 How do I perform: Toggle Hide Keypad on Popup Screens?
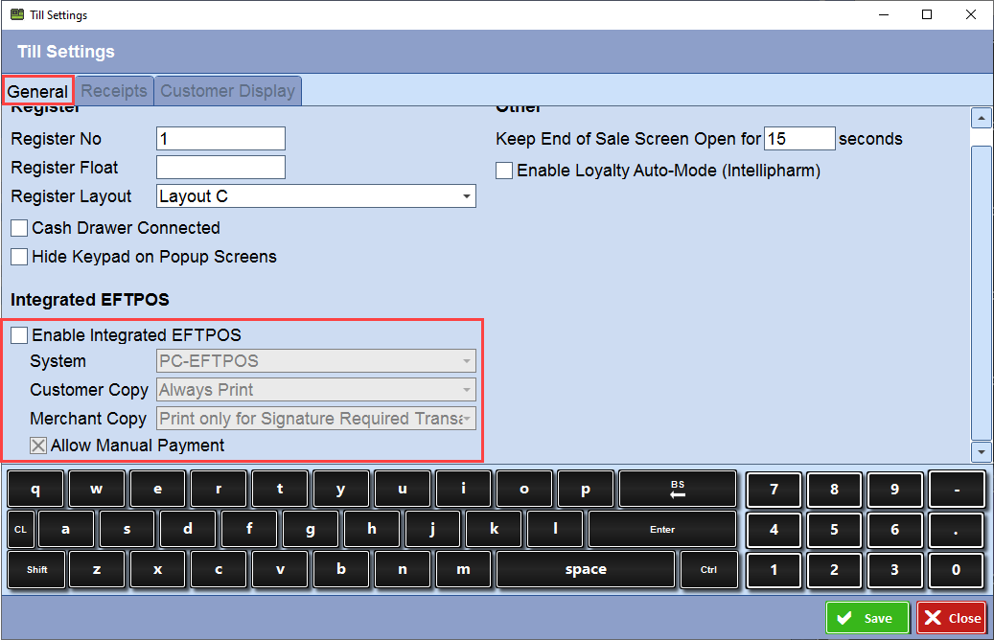pyautogui.click(x=18, y=257)
